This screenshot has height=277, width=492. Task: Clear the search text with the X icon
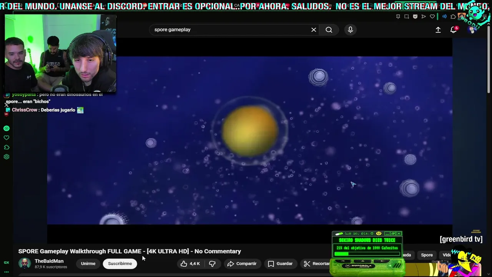coord(314,30)
